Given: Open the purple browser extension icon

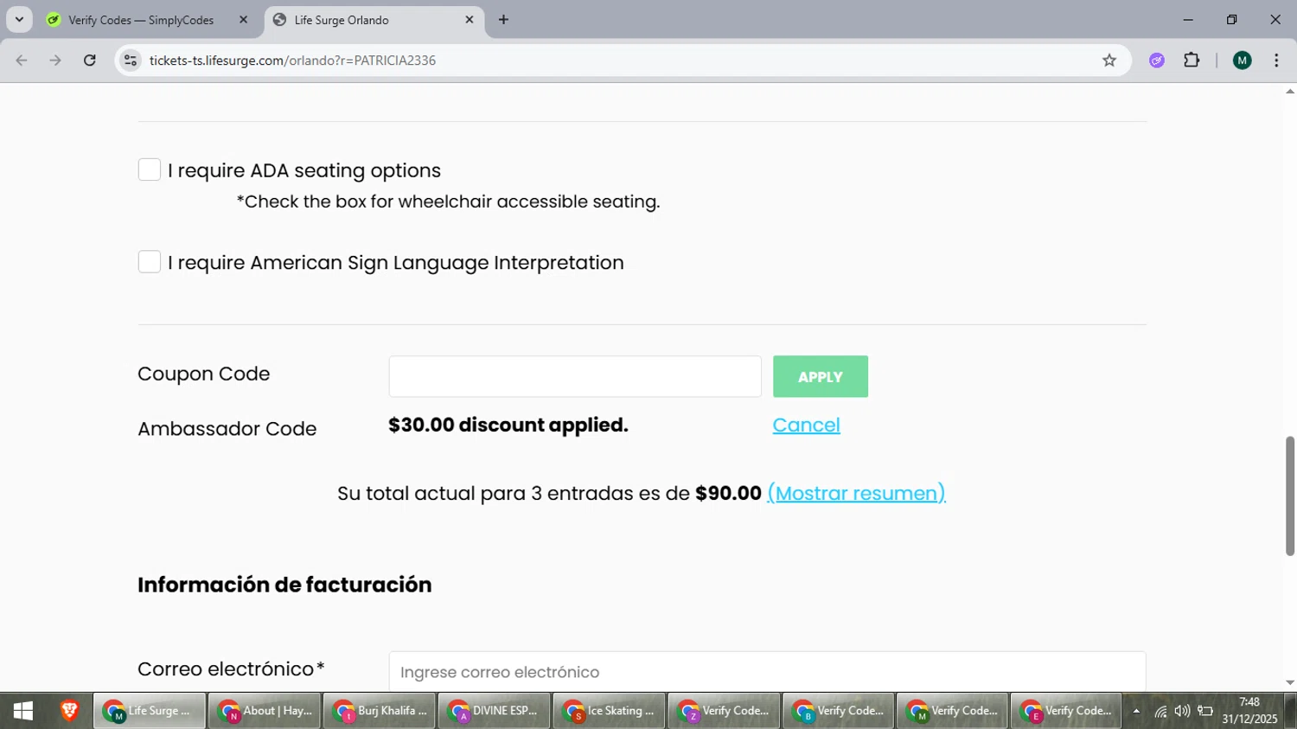Looking at the screenshot, I should coord(1157,61).
